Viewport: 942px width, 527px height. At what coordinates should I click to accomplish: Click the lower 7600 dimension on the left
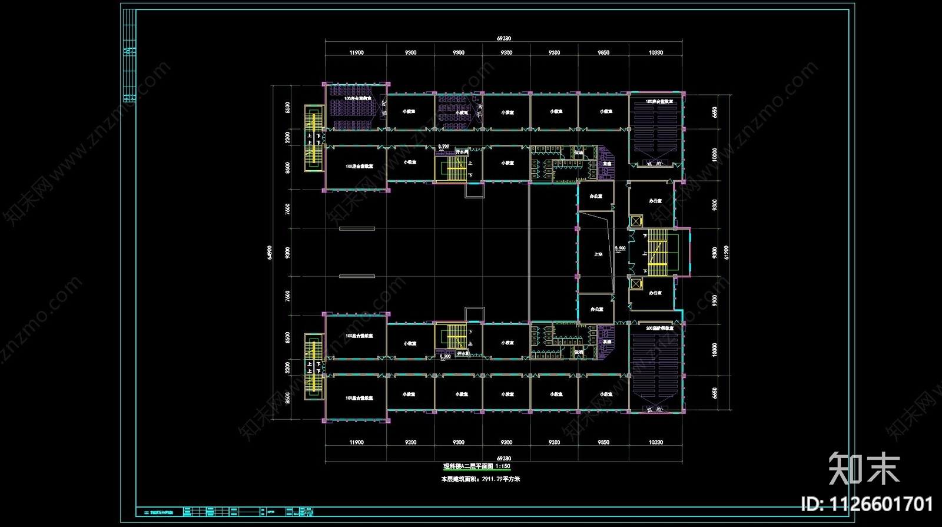point(287,296)
